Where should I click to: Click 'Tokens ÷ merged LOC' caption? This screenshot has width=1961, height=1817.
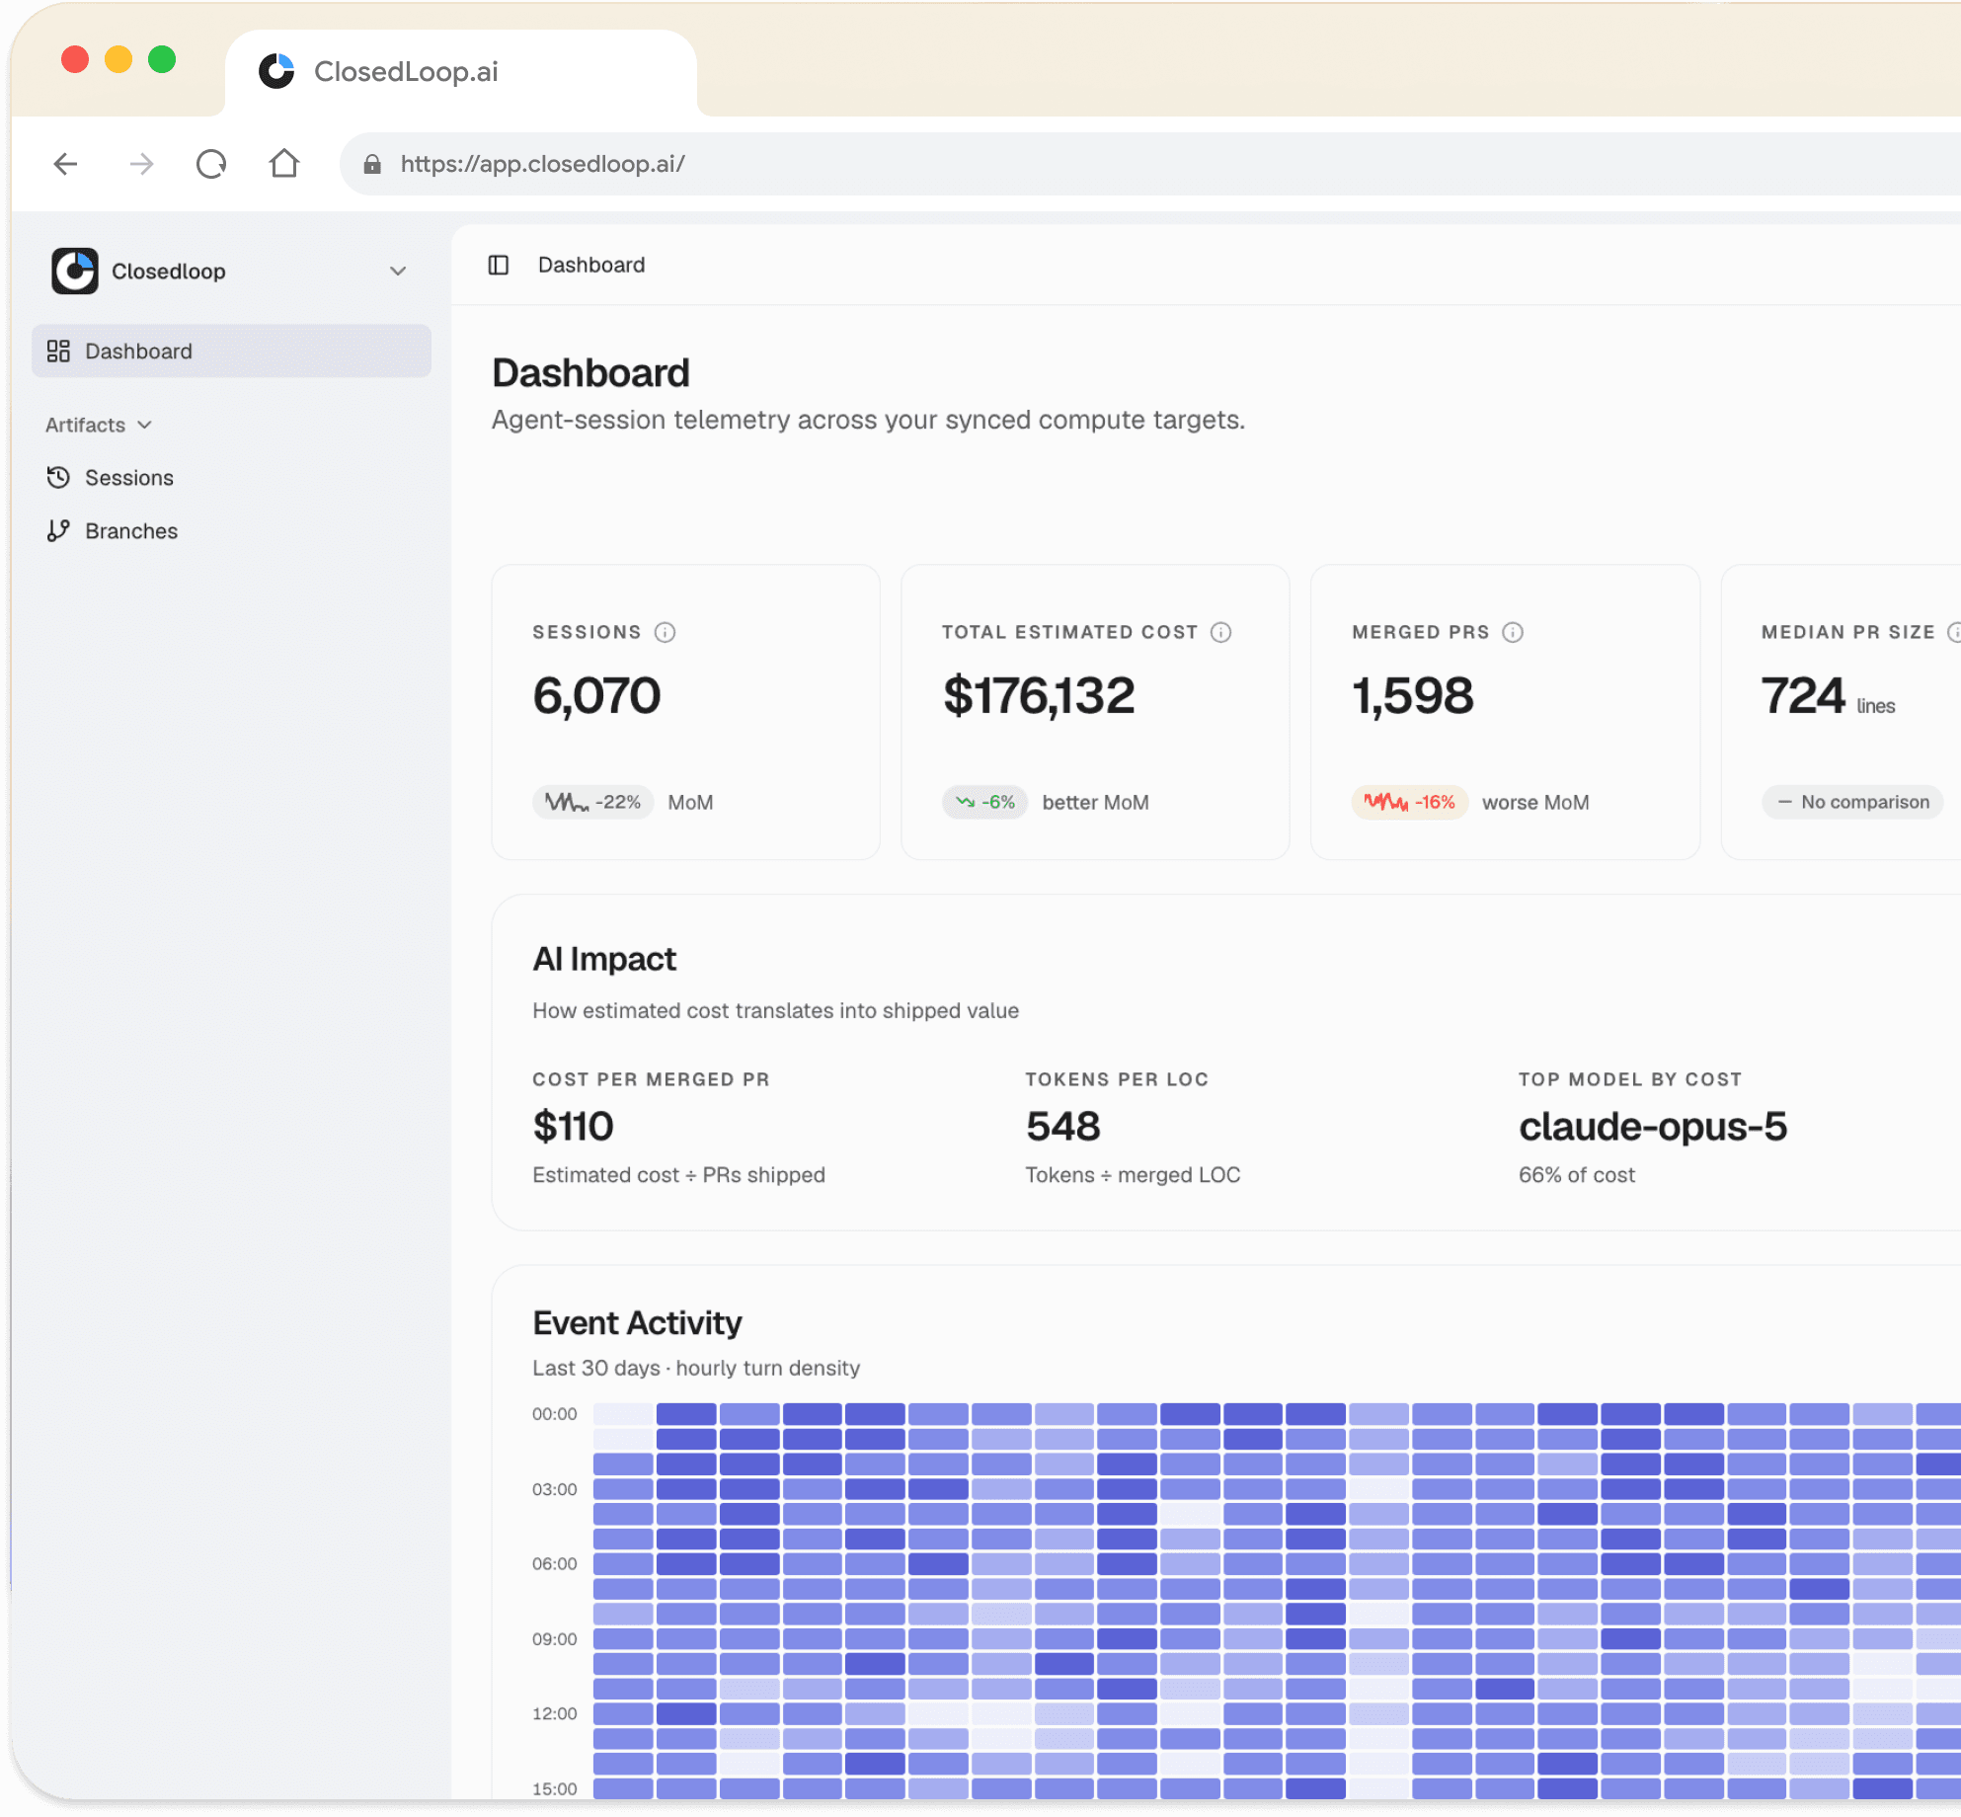click(1133, 1175)
